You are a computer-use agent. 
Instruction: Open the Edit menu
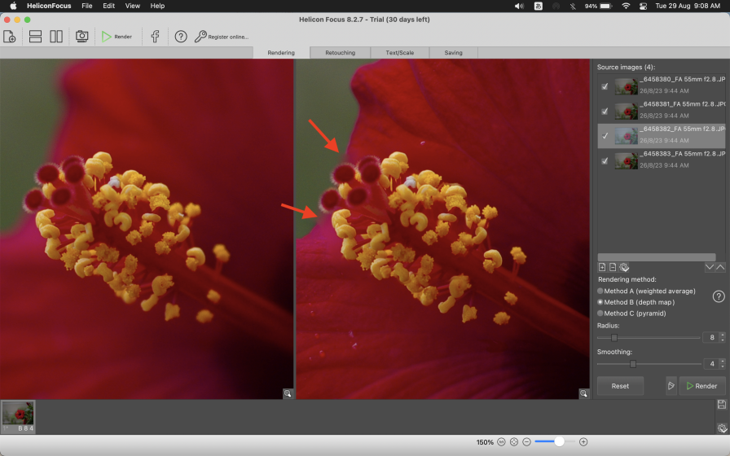pos(109,6)
